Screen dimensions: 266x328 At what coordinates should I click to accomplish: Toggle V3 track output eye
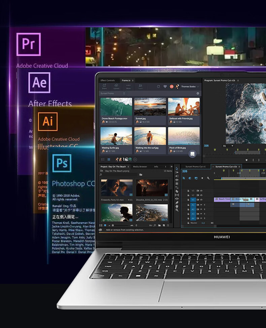[x=201, y=191]
